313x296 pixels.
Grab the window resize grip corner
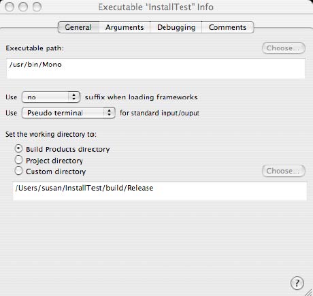[308, 292]
